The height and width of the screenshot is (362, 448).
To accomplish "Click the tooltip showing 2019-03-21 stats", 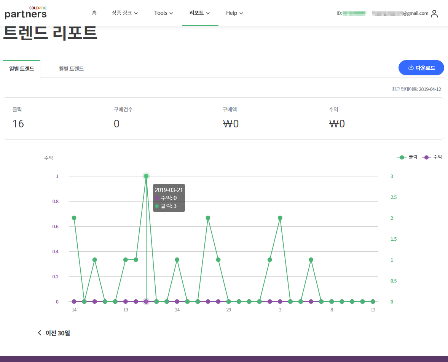I will (169, 198).
